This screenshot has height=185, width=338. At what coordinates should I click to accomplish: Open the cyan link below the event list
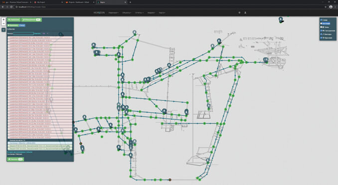19,152
